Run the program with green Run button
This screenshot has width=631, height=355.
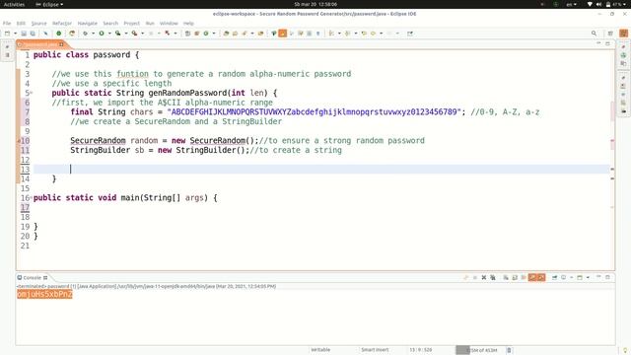point(102,34)
